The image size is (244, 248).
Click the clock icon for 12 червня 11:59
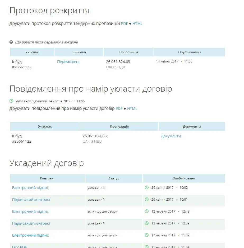click(x=147, y=235)
